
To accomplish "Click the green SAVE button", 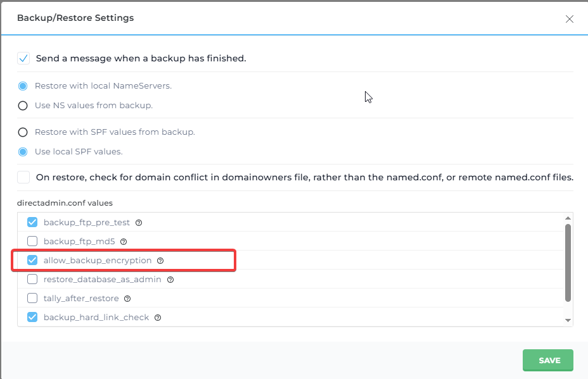I will click(x=547, y=360).
